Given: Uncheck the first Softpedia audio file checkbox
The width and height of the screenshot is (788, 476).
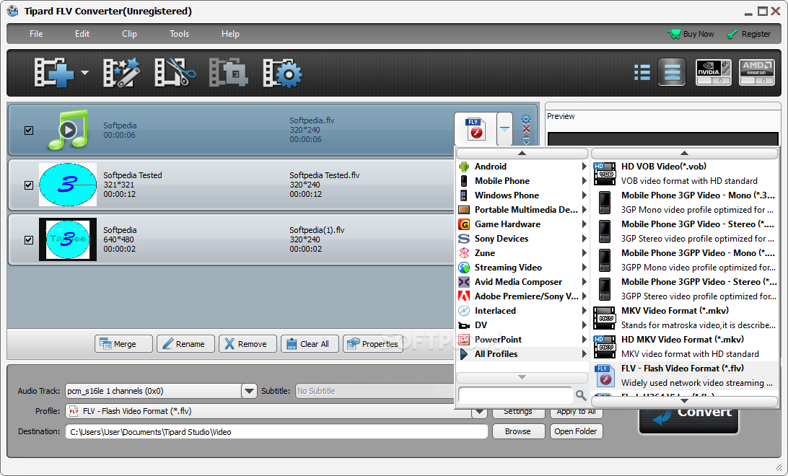Looking at the screenshot, I should click(x=29, y=130).
